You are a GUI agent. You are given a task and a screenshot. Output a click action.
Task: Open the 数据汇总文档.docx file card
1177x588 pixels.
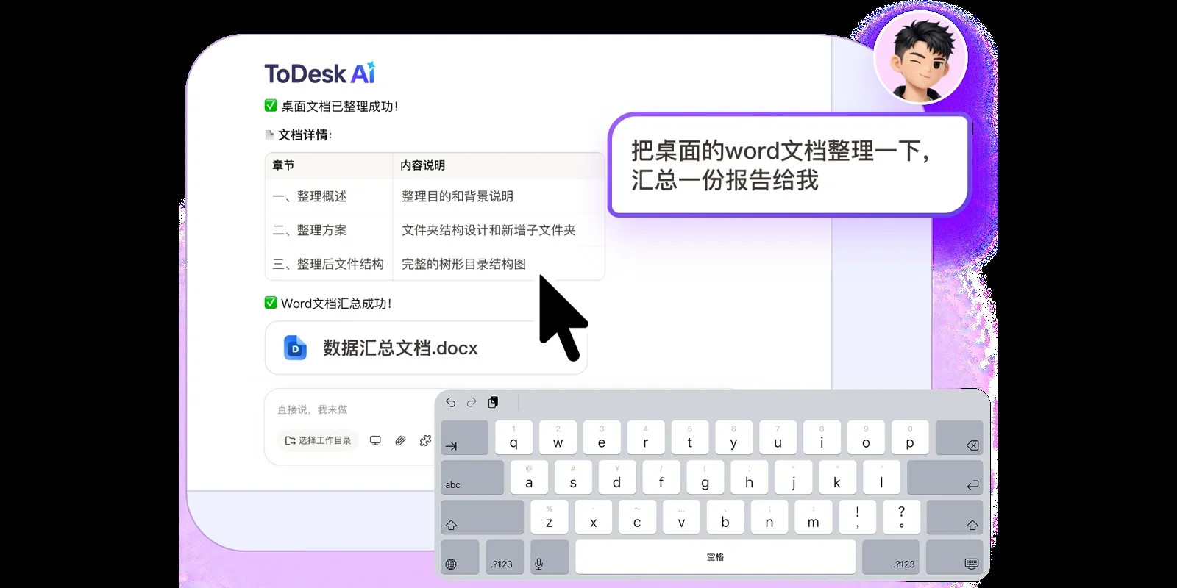click(426, 348)
